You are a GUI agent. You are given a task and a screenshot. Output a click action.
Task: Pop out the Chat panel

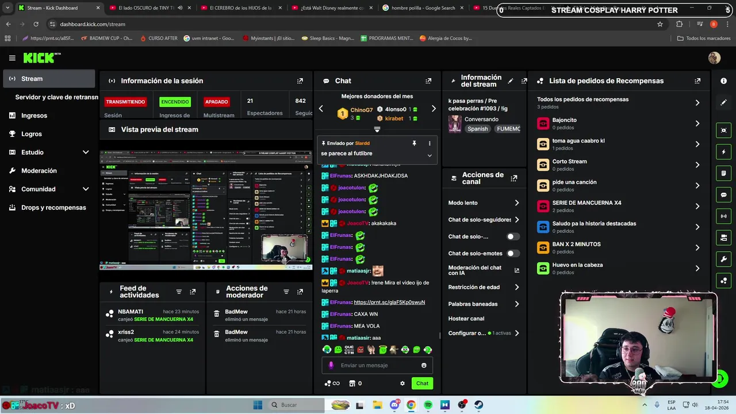coord(428,81)
